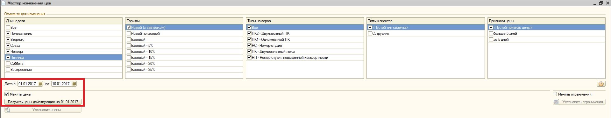The image size is (611, 118).
Task: Click 'Установить ограничения' button
Action: tap(579, 102)
